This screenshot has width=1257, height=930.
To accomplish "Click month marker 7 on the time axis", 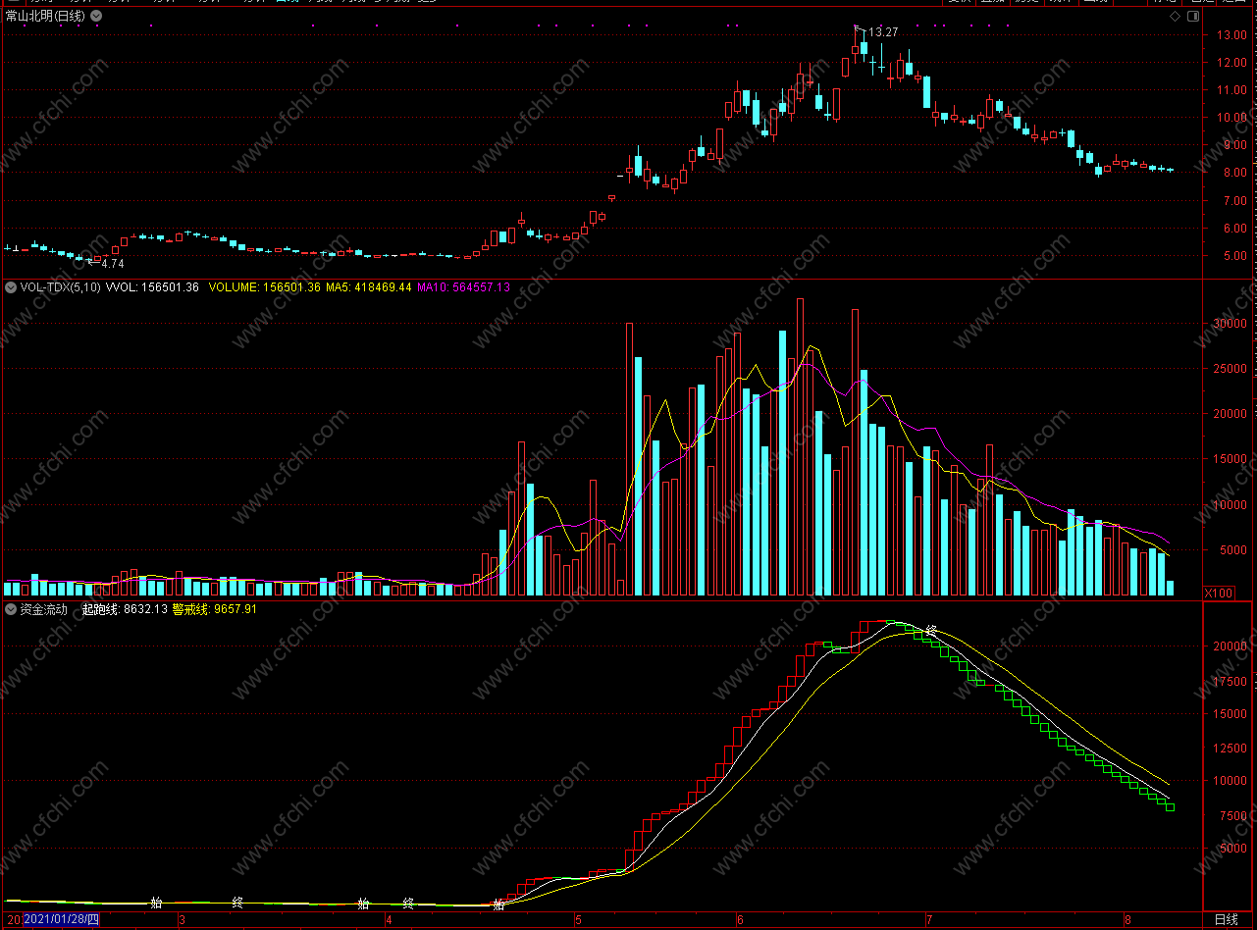I will pyautogui.click(x=928, y=920).
